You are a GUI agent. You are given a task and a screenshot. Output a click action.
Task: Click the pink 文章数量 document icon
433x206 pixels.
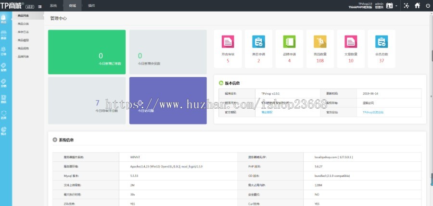(351, 42)
